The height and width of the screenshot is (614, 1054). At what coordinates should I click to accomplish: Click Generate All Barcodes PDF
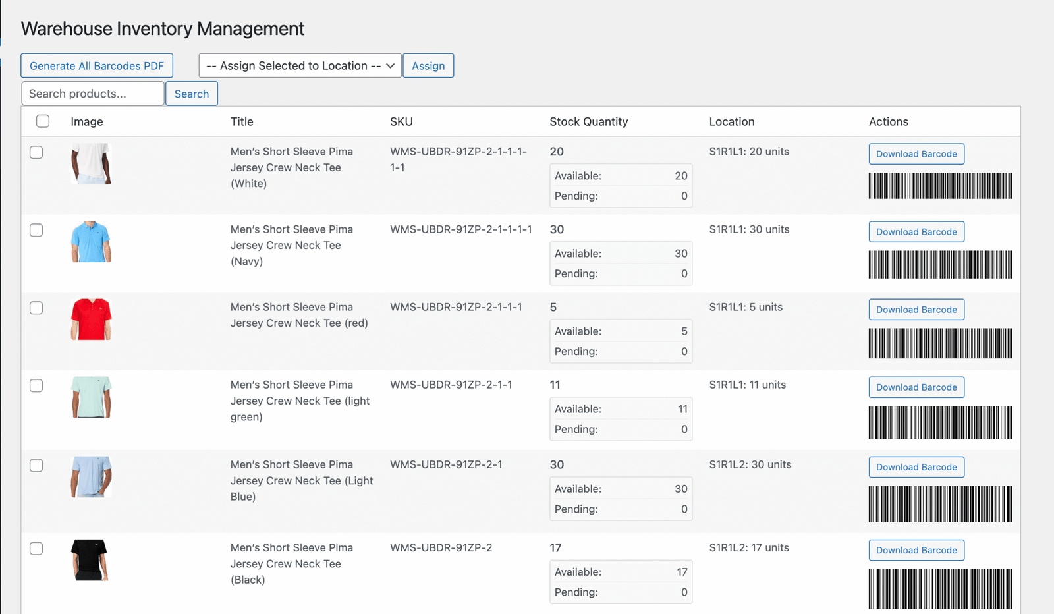(97, 65)
